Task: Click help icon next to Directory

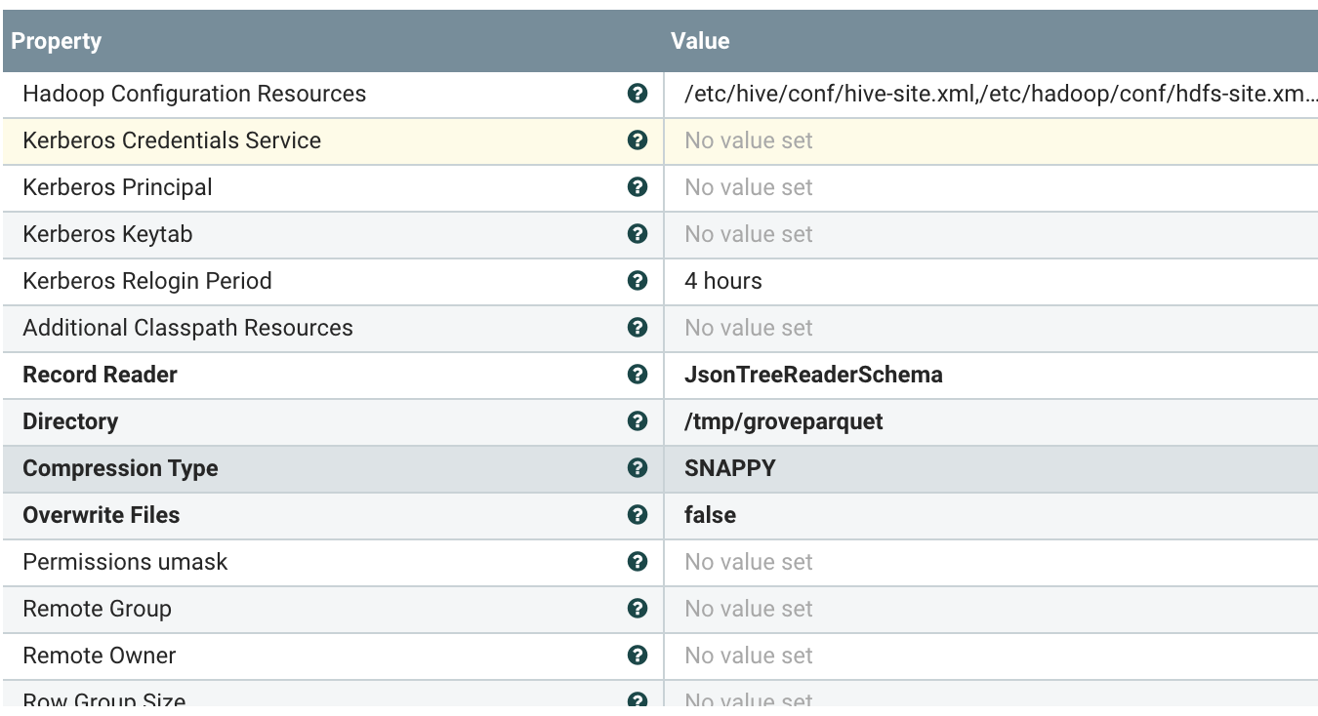Action: (638, 421)
